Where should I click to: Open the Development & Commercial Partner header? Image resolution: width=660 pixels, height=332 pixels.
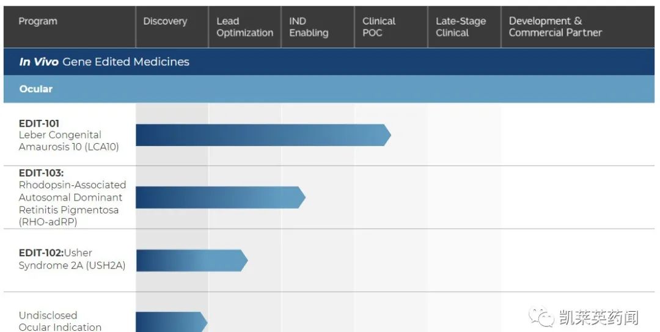point(555,27)
